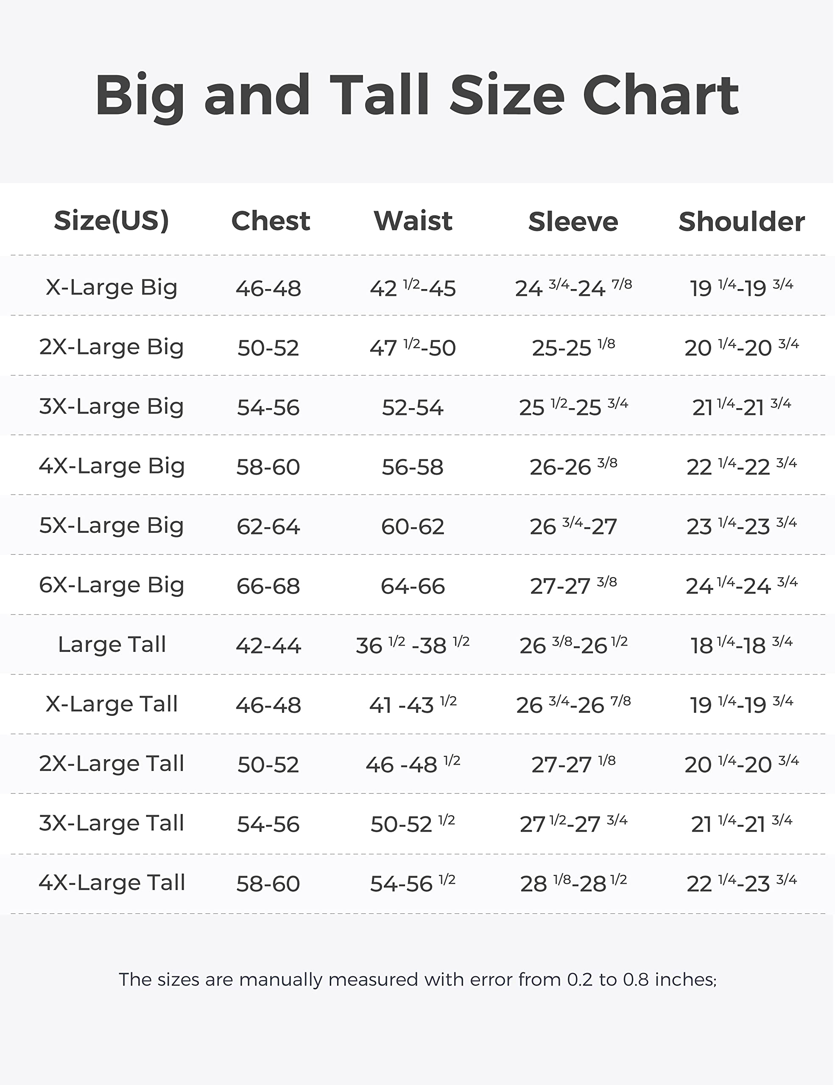This screenshot has width=835, height=1085.
Task: Select the Sleeve column header
Action: [572, 222]
